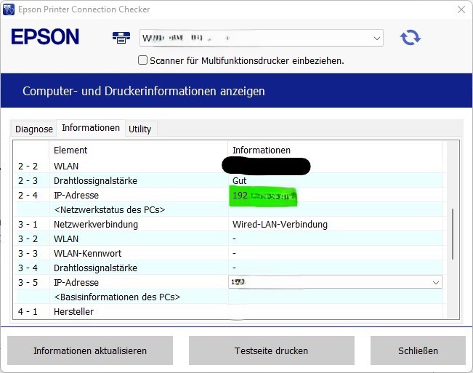Image resolution: width=473 pixels, height=373 pixels.
Task: Select the 2 - 4 IP-Adresse row label
Action: tap(76, 195)
